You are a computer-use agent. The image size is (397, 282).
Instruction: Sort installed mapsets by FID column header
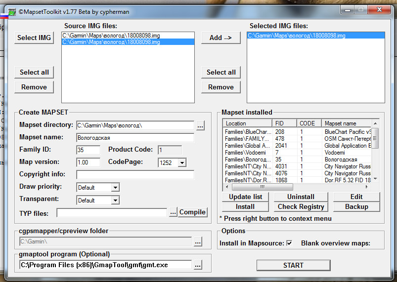[x=284, y=123]
